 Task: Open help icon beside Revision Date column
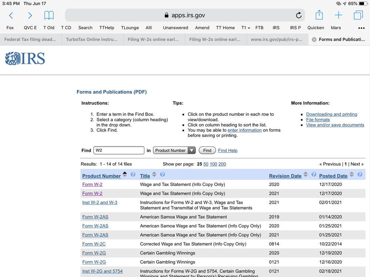pos(314,174)
